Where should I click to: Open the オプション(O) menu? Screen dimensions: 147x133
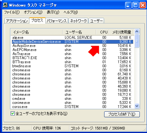(33, 12)
